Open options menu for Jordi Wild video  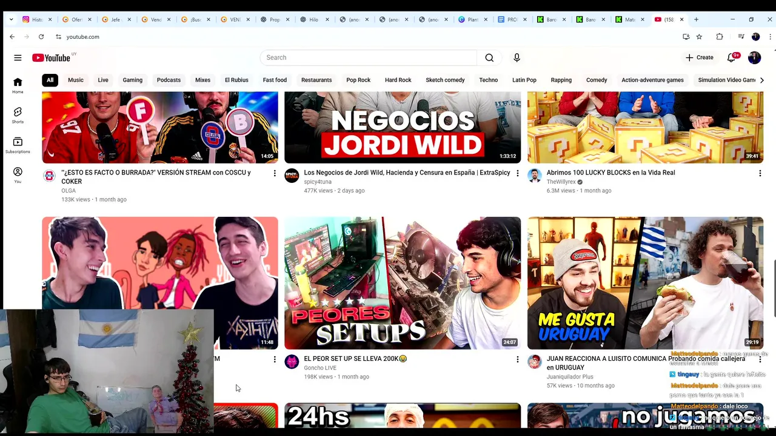click(517, 174)
